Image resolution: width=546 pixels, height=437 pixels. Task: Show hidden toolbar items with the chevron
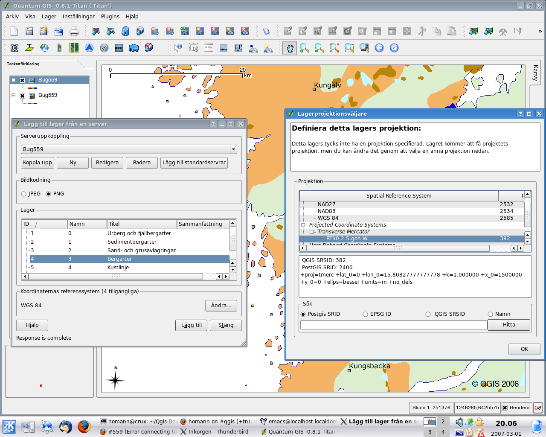click(540, 31)
